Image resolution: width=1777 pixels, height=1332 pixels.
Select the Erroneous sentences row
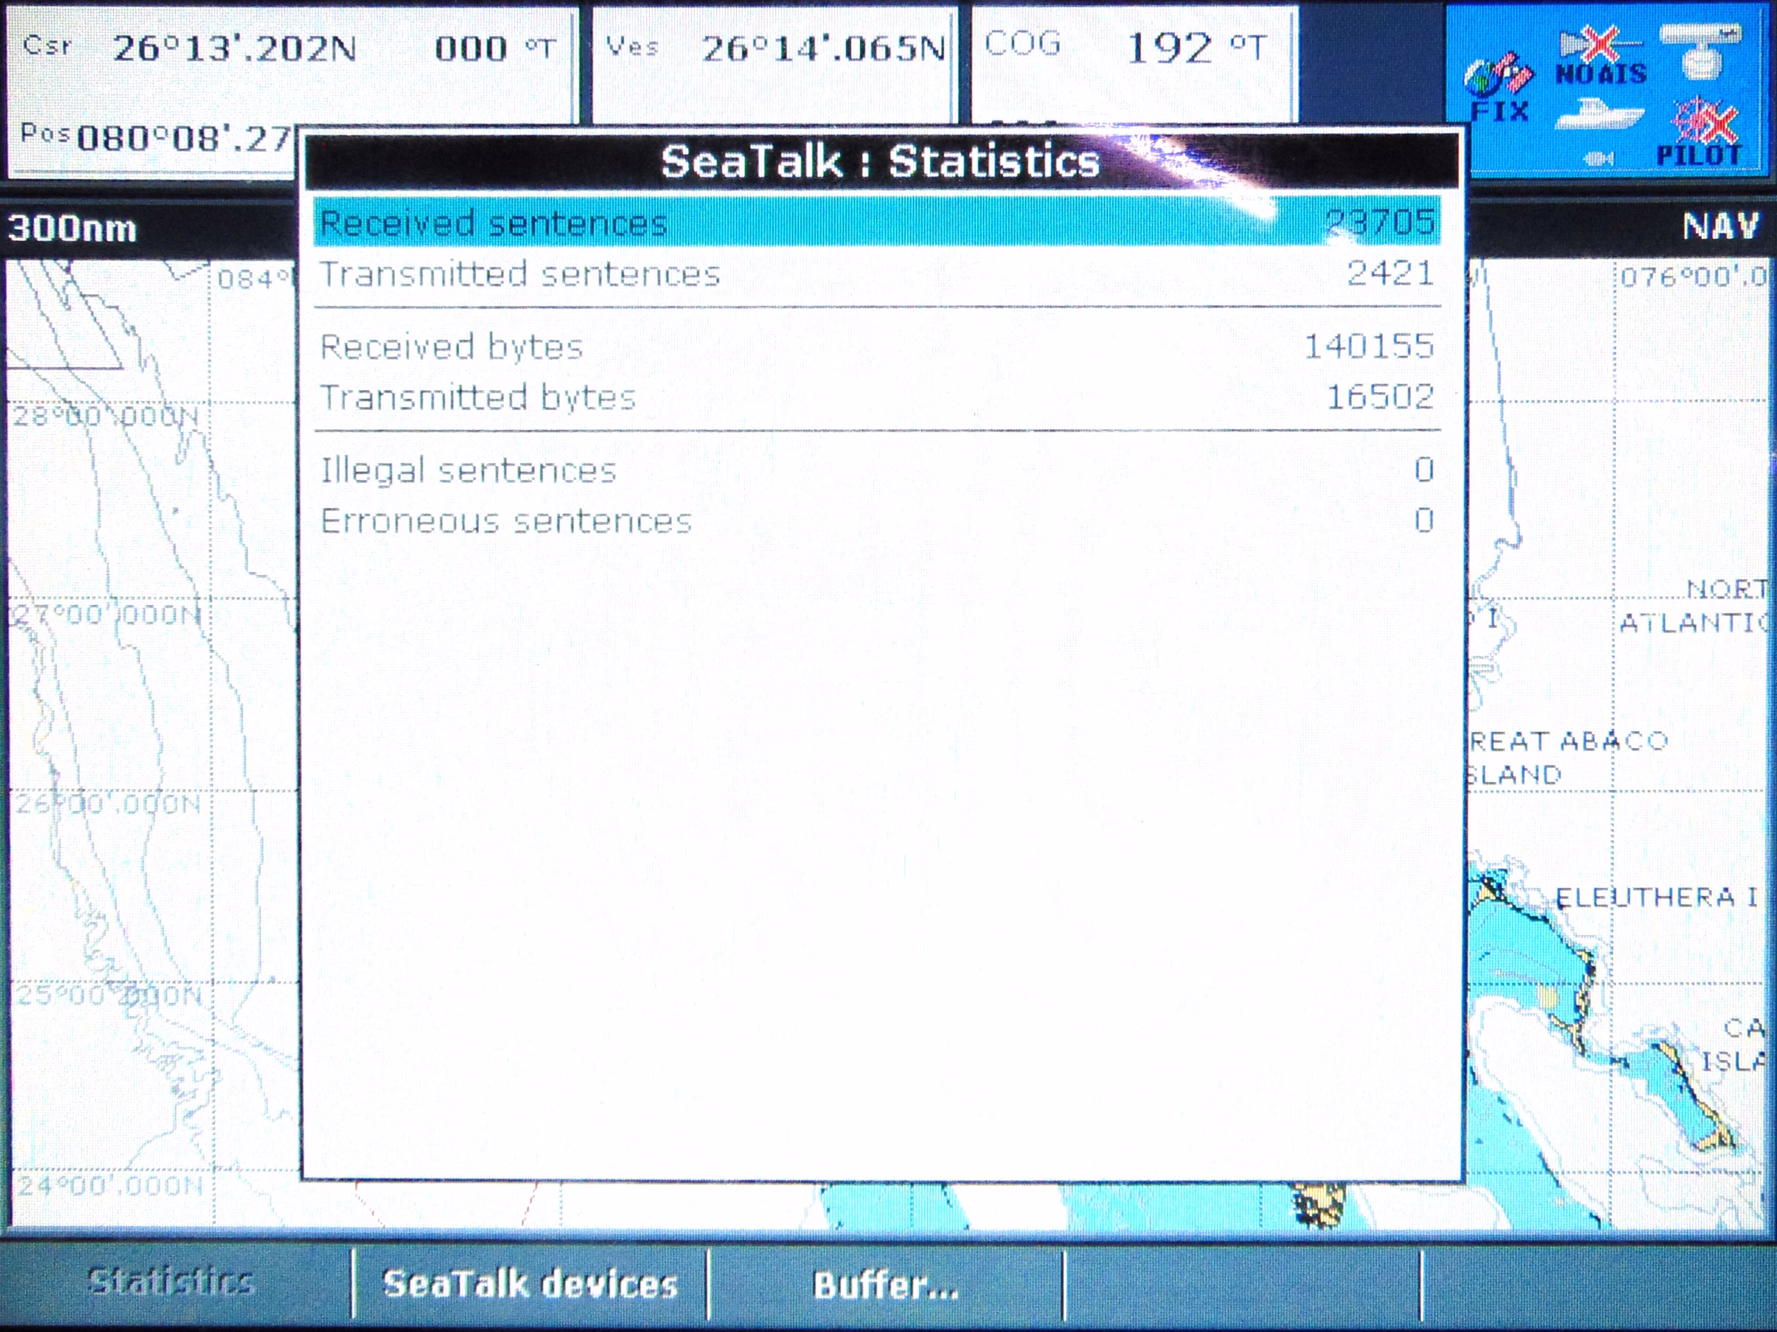[877, 521]
